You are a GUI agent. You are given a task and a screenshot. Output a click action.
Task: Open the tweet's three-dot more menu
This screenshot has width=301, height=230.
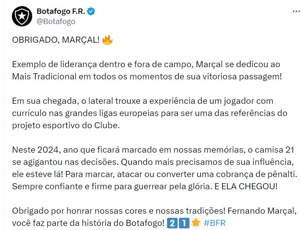(297, 11)
